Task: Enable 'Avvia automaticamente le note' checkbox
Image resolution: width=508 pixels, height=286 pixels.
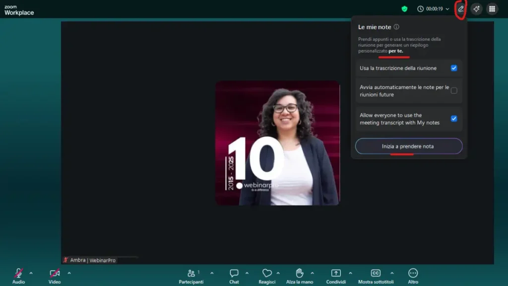Action: click(x=454, y=91)
